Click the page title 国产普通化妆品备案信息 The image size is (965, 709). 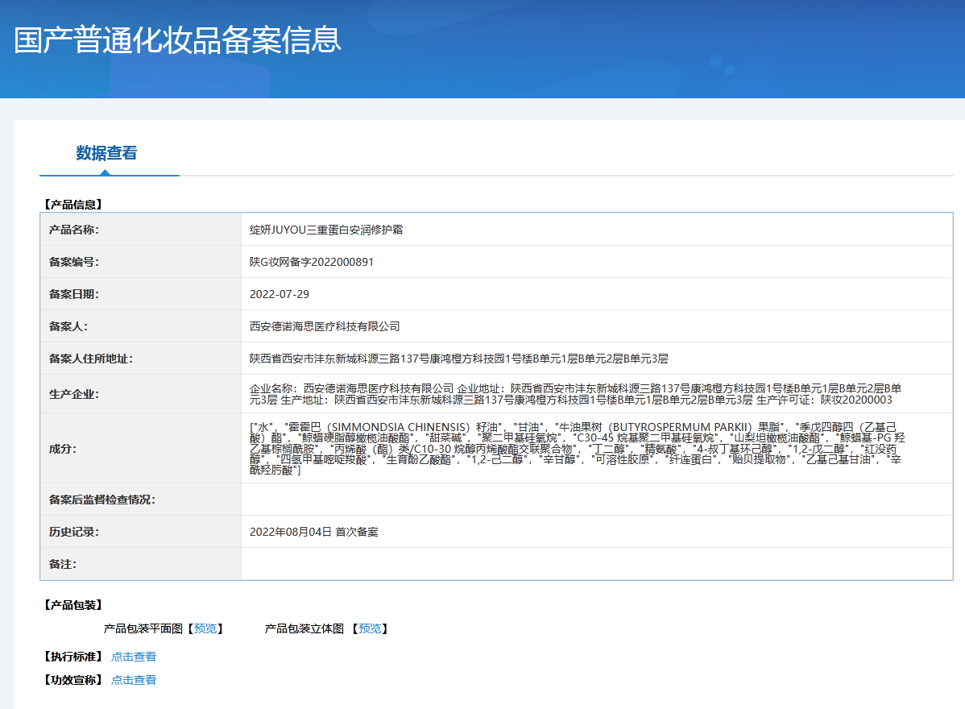[177, 40]
